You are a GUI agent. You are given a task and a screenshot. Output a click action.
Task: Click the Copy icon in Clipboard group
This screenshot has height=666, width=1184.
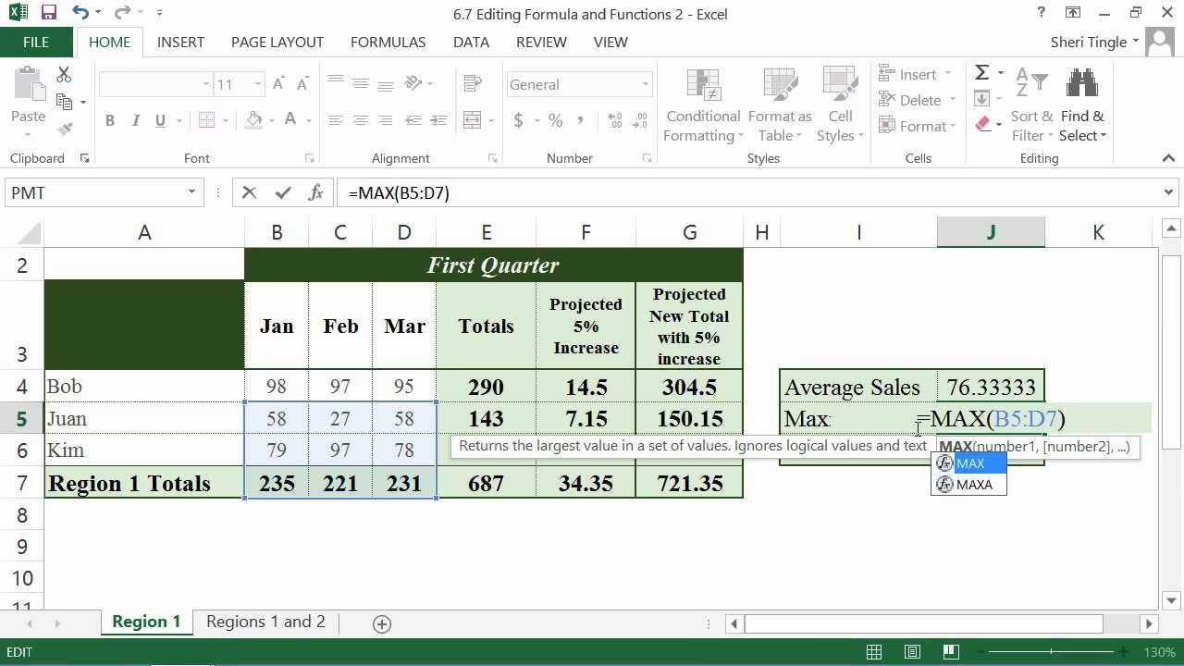[64, 102]
